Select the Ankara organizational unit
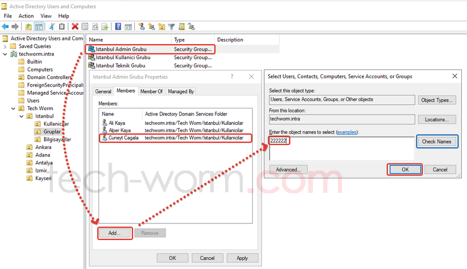The image size is (467, 269). 43,147
